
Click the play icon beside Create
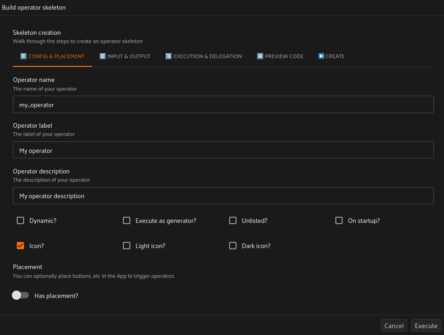[321, 56]
